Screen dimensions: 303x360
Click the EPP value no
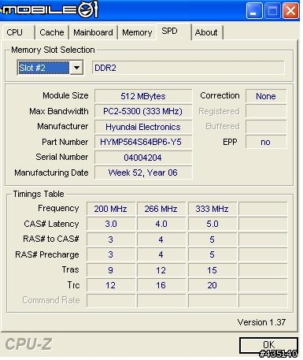(266, 142)
